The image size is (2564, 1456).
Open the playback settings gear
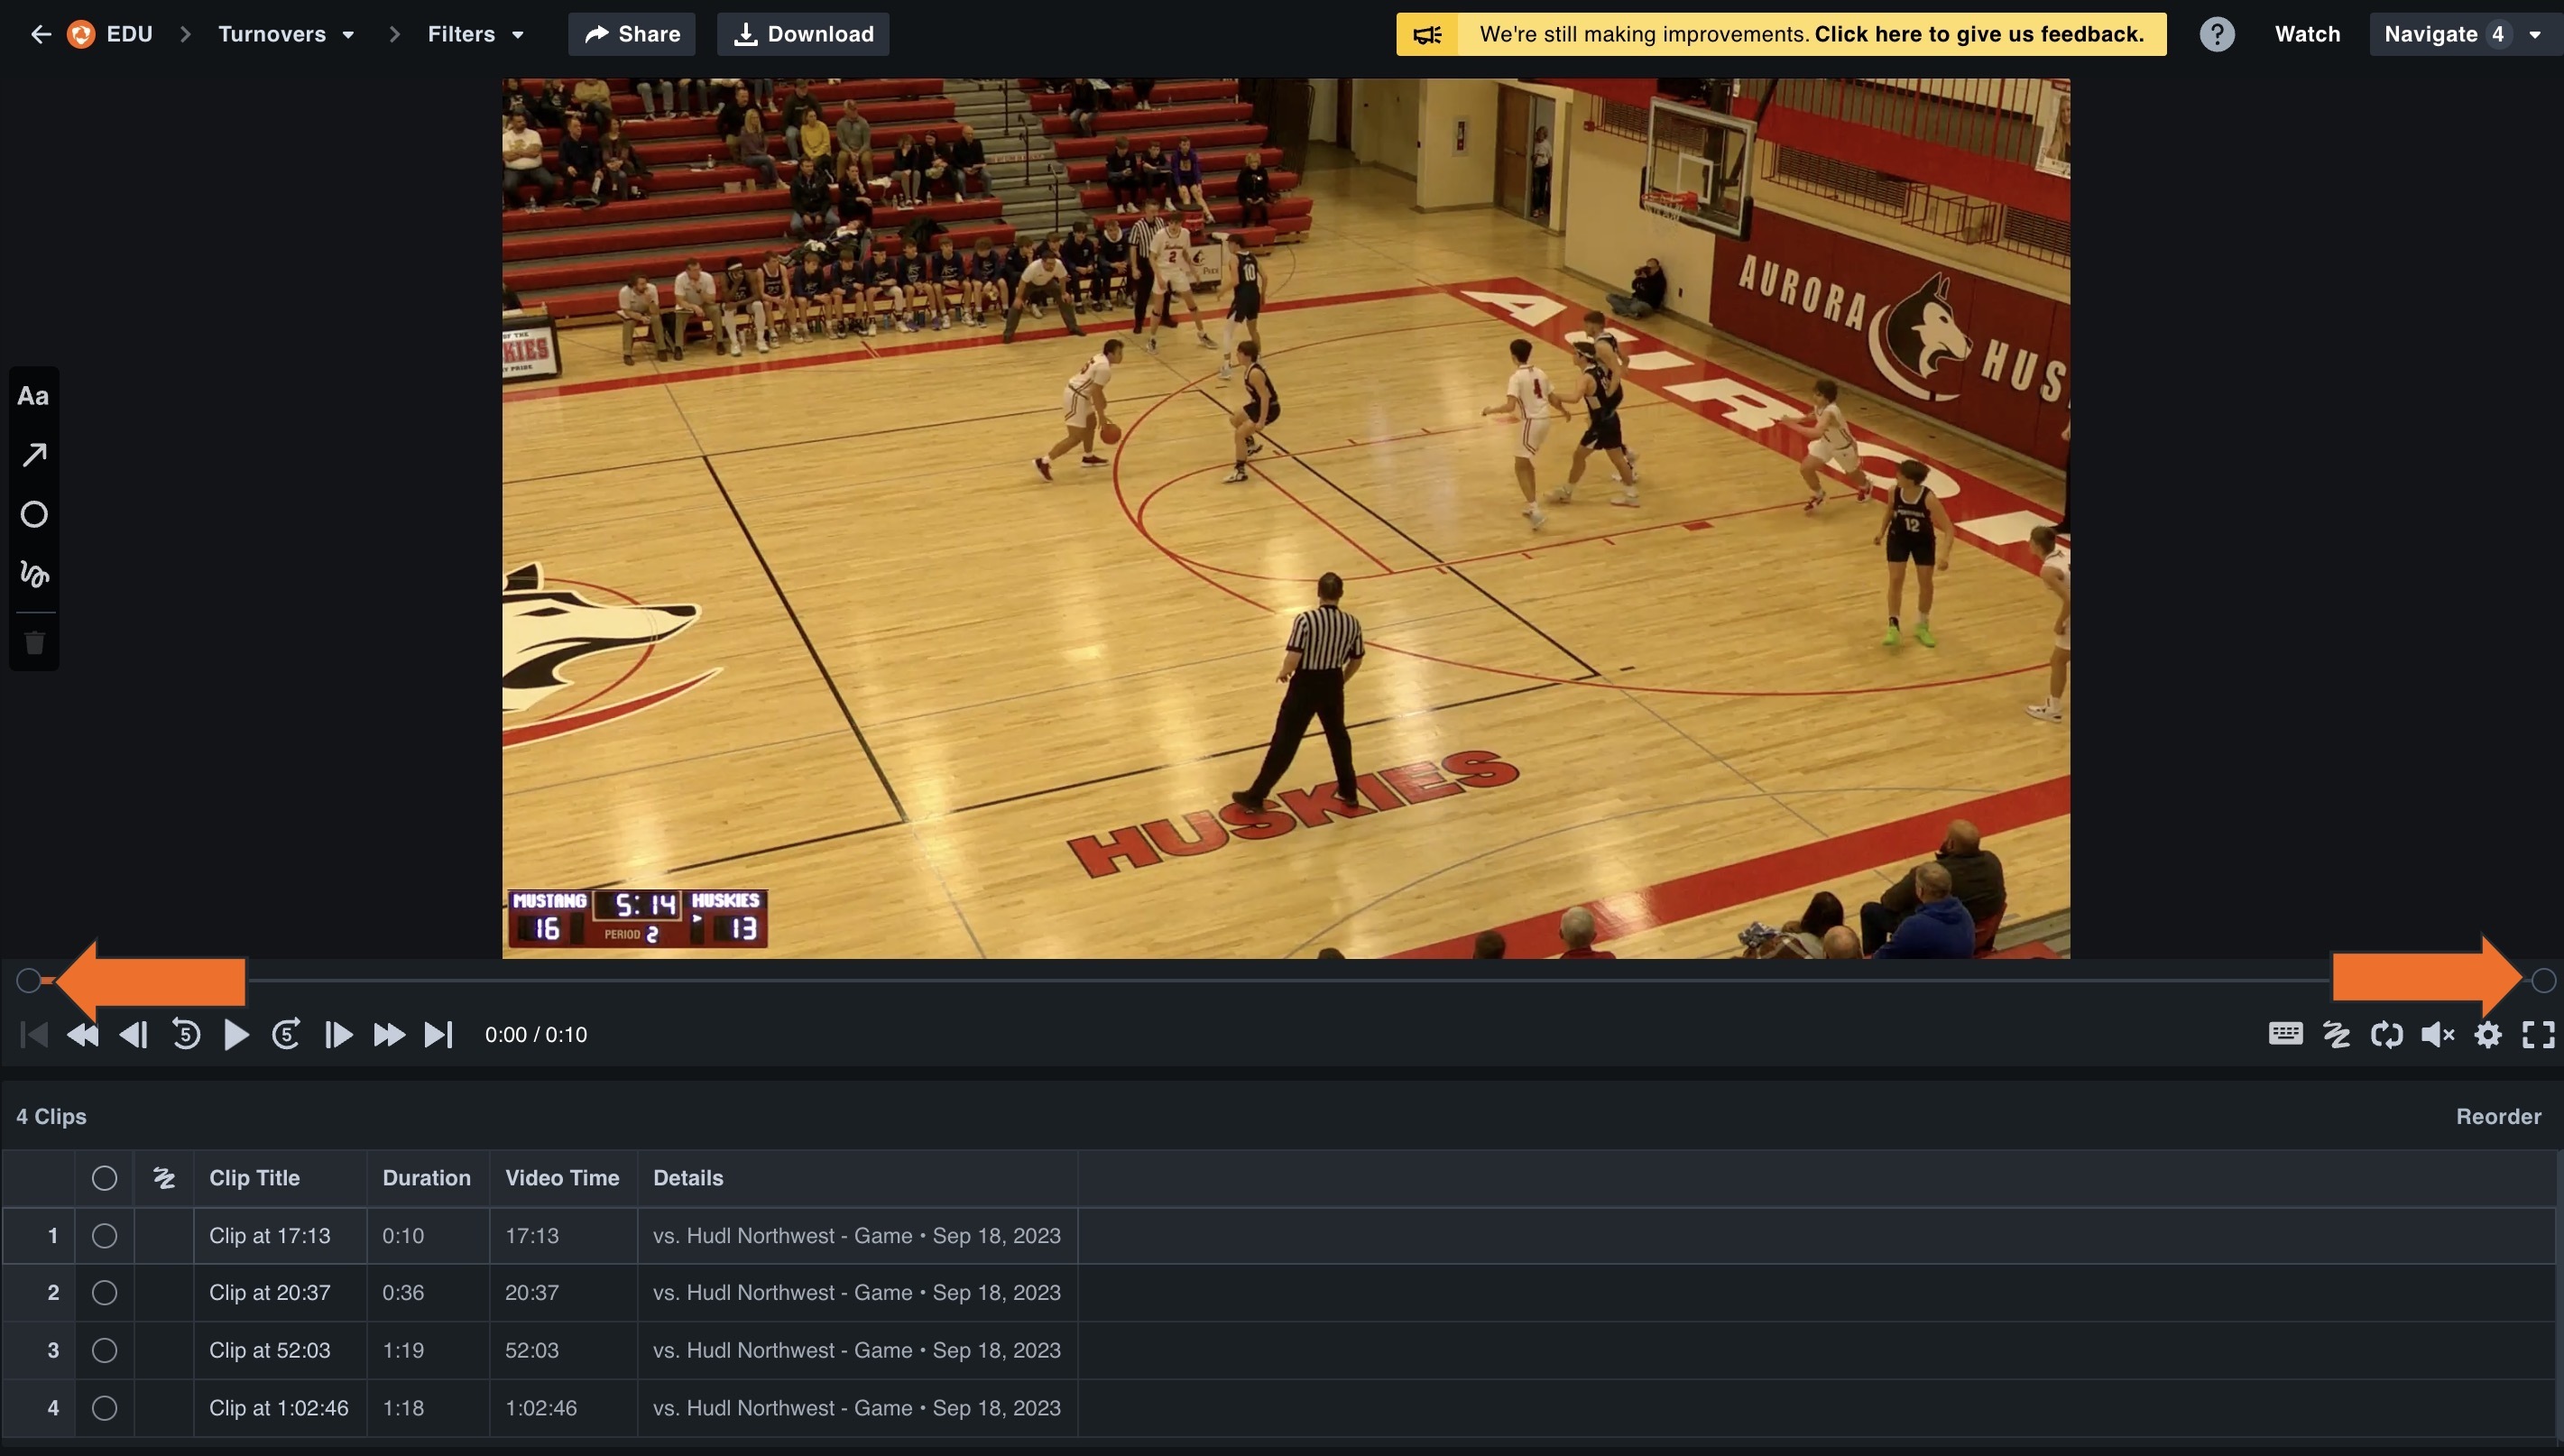(2488, 1034)
